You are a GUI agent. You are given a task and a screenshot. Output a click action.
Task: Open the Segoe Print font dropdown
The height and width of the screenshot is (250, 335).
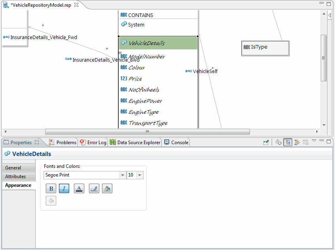(x=123, y=175)
